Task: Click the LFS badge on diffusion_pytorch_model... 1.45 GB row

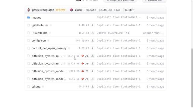Action: point(85,79)
